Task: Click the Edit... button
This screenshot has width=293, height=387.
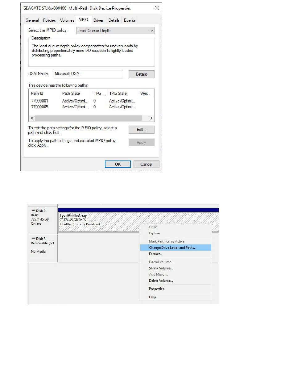Action: (141, 130)
